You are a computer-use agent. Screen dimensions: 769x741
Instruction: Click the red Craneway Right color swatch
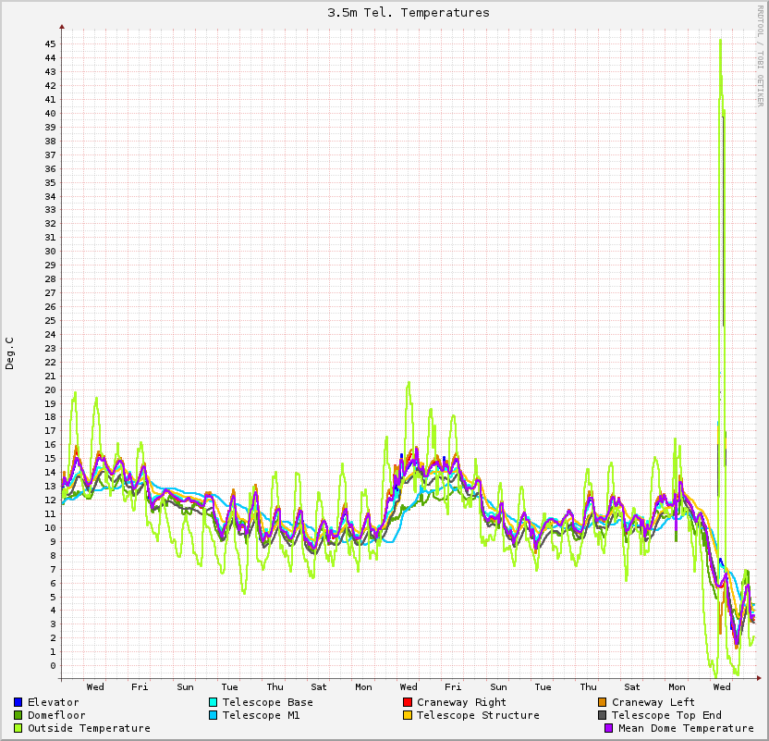(x=408, y=702)
